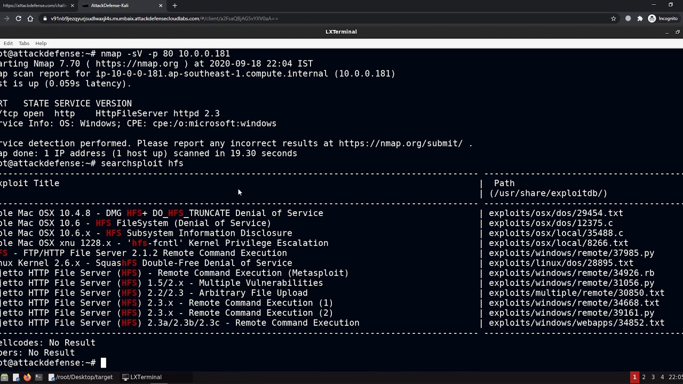
Task: Launch Firefox from the taskbar
Action: [x=27, y=377]
